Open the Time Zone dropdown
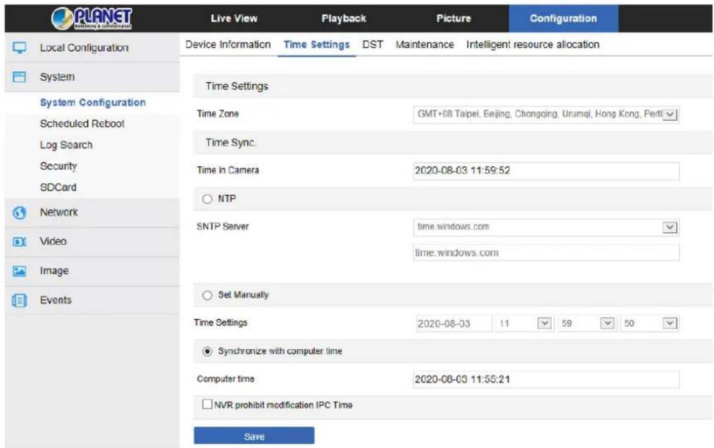The height and width of the screenshot is (448, 714). point(546,114)
